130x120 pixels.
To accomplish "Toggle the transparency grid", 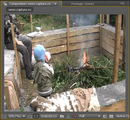I will pyautogui.click(x=111, y=116).
